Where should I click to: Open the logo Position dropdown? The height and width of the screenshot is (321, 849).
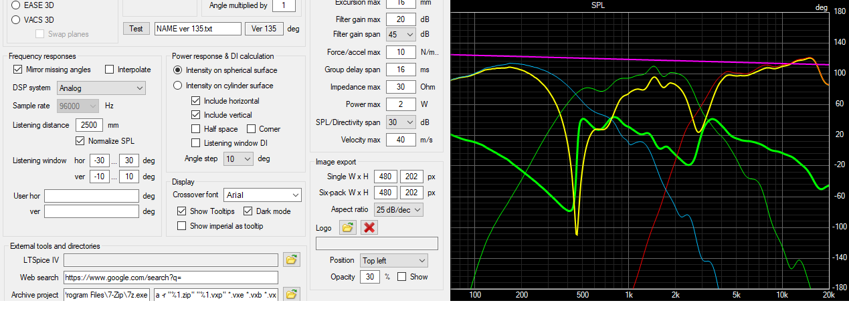(x=393, y=261)
